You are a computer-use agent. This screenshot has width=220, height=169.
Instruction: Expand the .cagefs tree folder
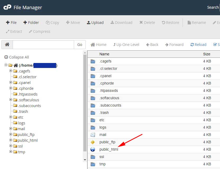point(11,71)
